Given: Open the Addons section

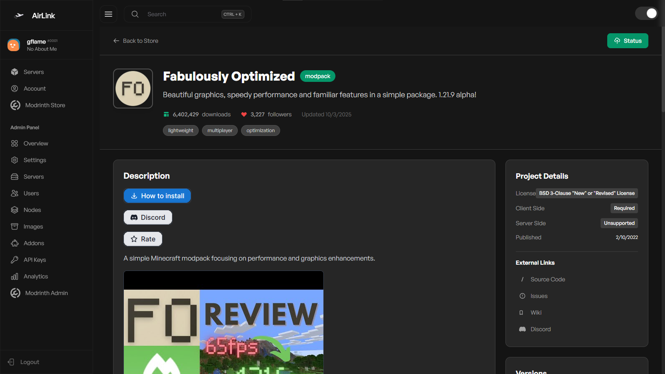Looking at the screenshot, I should click(x=34, y=243).
